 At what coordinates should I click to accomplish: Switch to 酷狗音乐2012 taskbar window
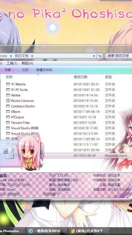(x=47, y=231)
